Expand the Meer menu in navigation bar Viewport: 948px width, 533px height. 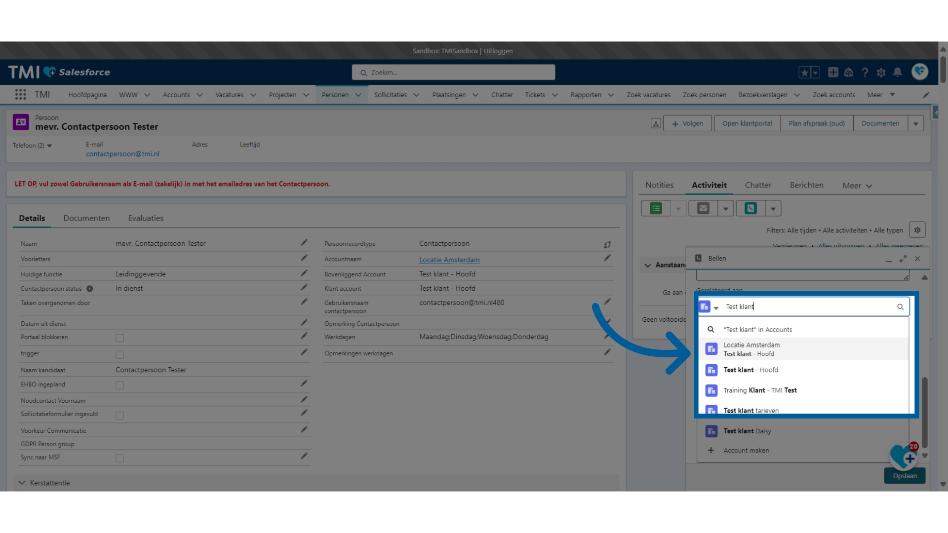883,94
